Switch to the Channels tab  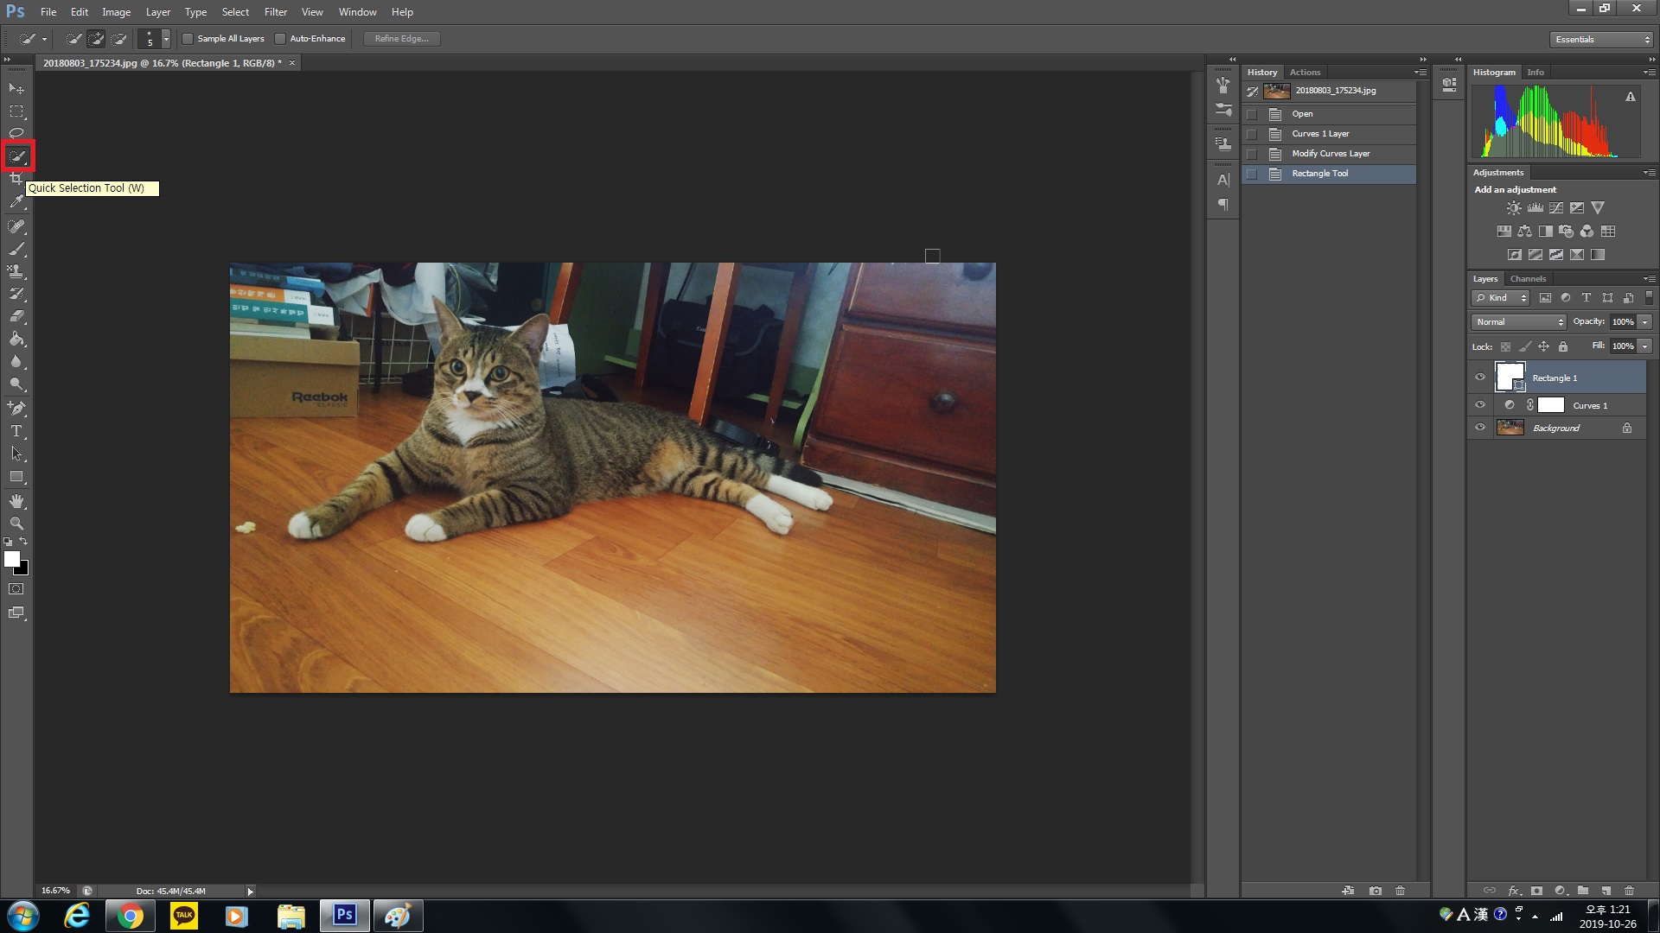tap(1528, 279)
